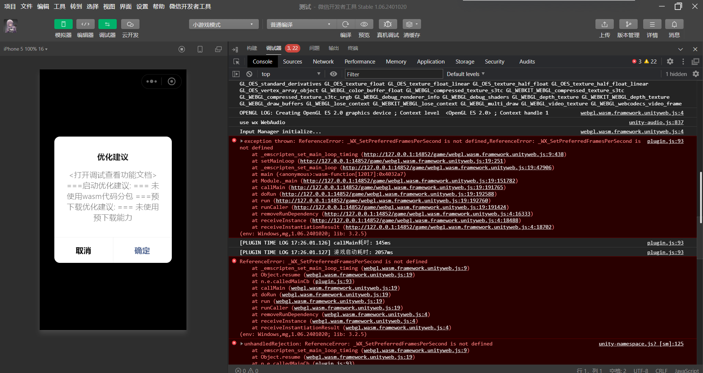This screenshot has width=703, height=373.
Task: Collapse the debugger panel chevron
Action: tap(681, 49)
